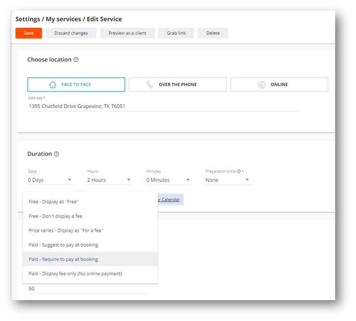Image resolution: width=356 pixels, height=321 pixels.
Task: Select Online location option
Action: pos(279,85)
